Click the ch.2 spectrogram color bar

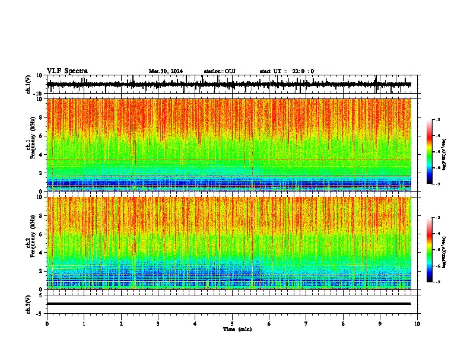[x=430, y=250]
